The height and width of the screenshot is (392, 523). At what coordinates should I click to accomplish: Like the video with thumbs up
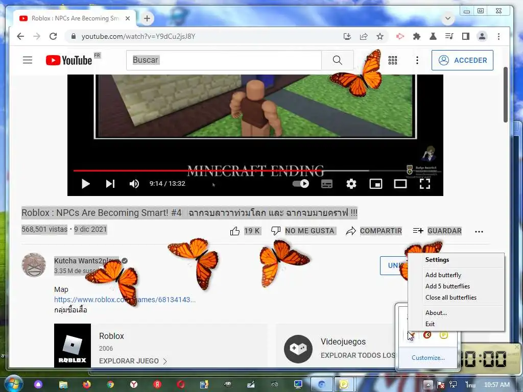point(235,231)
